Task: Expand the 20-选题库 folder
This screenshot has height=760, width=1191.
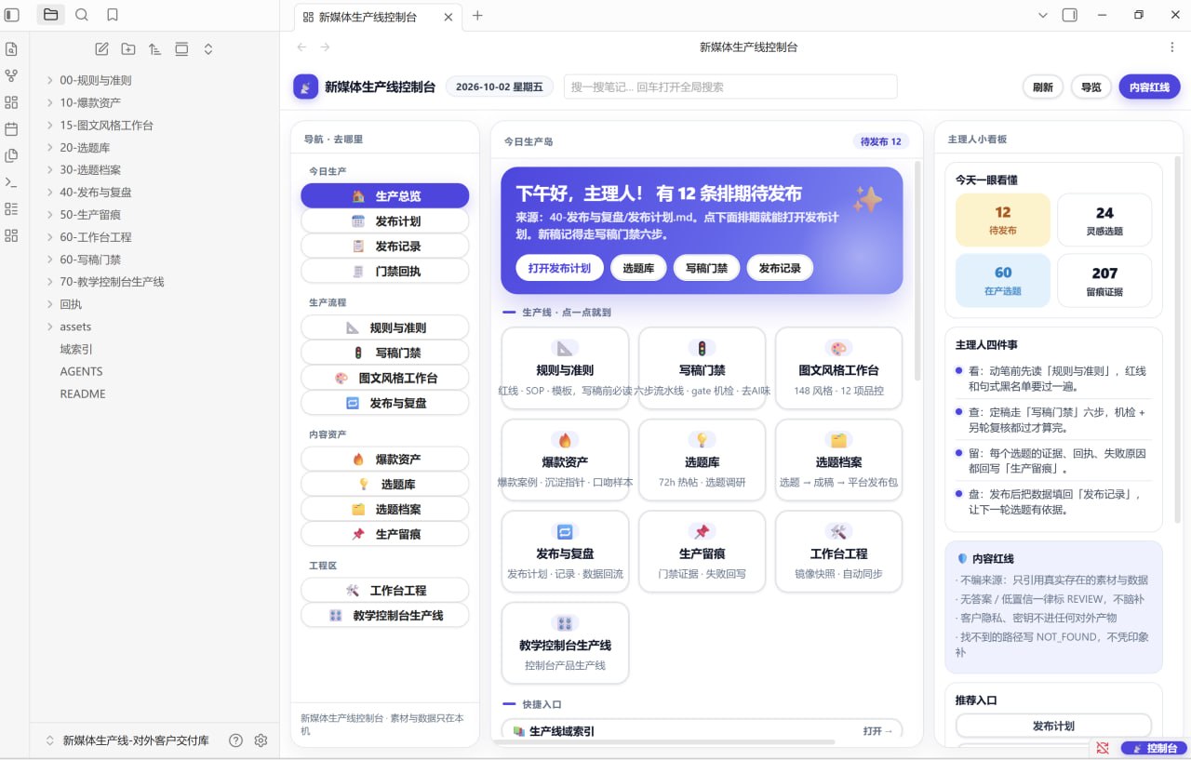Action: [49, 147]
